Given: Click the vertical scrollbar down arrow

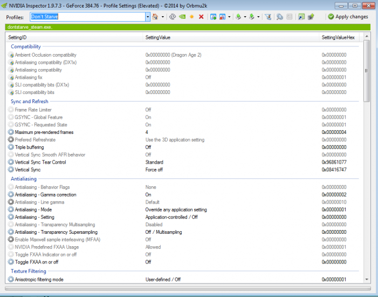Looking at the screenshot, I should 367,279.
